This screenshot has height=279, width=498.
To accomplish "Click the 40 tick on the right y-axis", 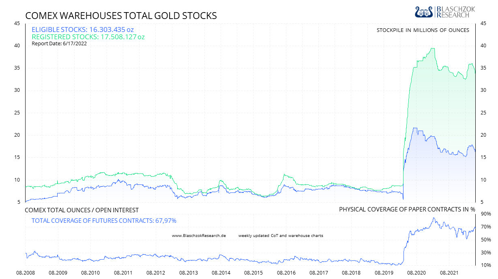I will point(483,46).
